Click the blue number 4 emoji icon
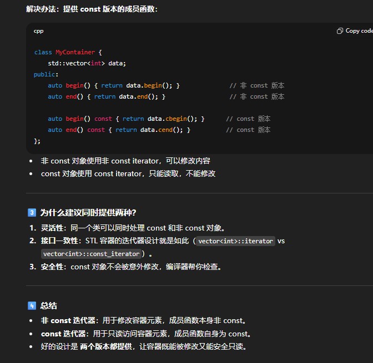The width and height of the screenshot is (373, 363). tap(32, 305)
